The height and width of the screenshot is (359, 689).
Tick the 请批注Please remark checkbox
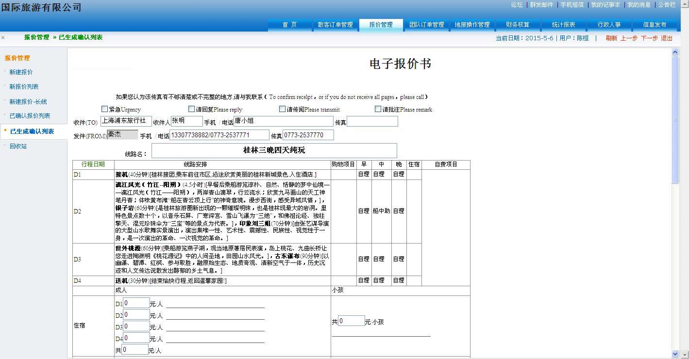point(378,109)
